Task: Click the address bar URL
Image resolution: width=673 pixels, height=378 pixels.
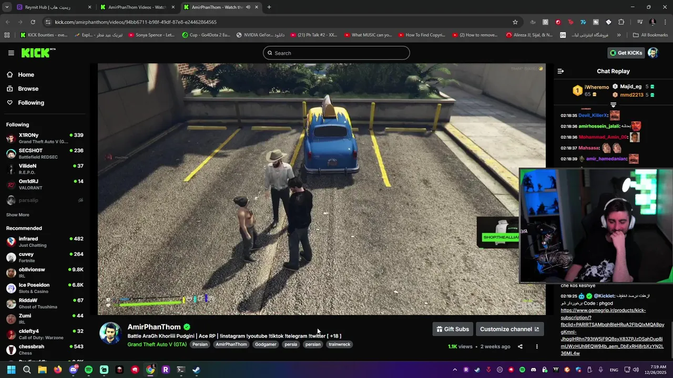Action: pos(136,22)
